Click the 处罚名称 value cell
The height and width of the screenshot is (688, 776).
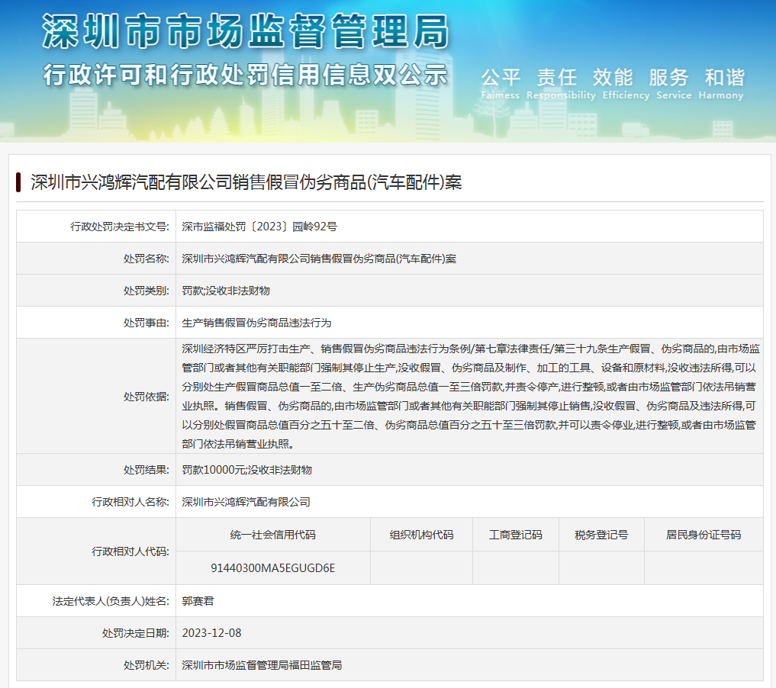pos(319,259)
